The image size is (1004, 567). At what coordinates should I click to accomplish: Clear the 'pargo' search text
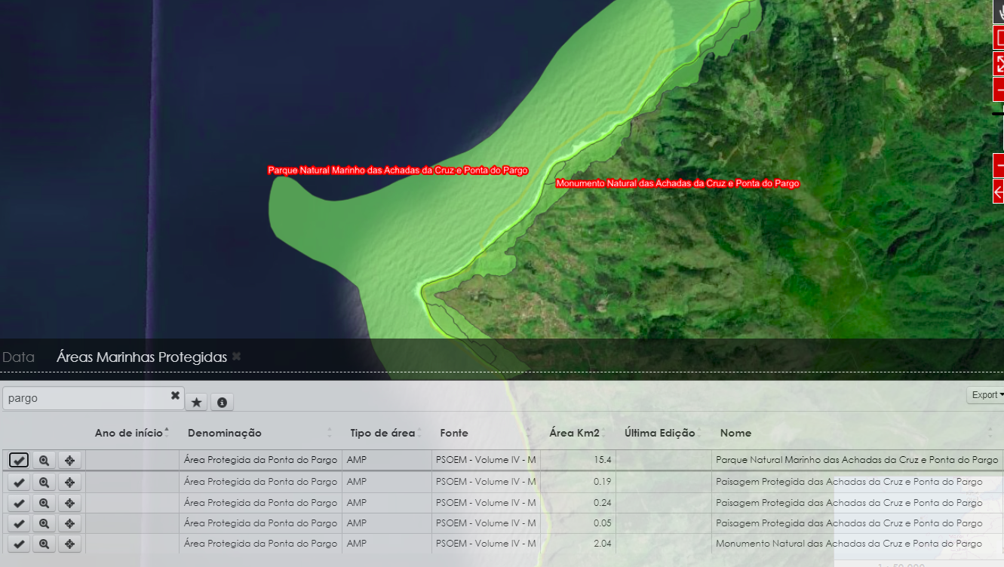coord(175,396)
